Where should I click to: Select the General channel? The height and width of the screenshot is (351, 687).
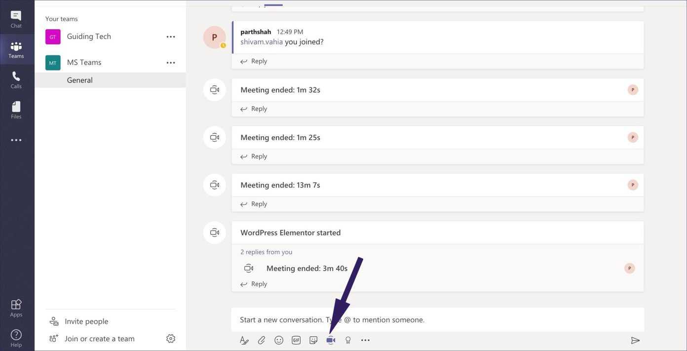pos(80,80)
